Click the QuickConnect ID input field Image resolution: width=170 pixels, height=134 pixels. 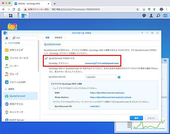[101, 77]
